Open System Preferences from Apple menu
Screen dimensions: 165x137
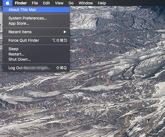click(x=27, y=18)
